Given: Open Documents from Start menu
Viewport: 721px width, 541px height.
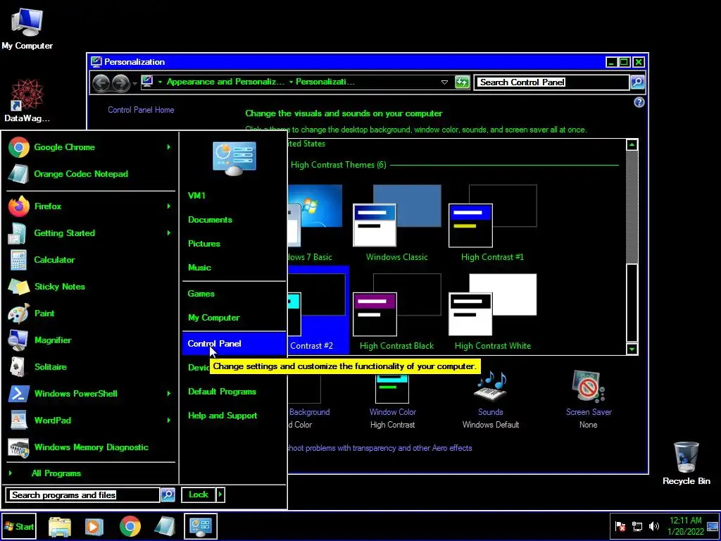Looking at the screenshot, I should pos(210,220).
